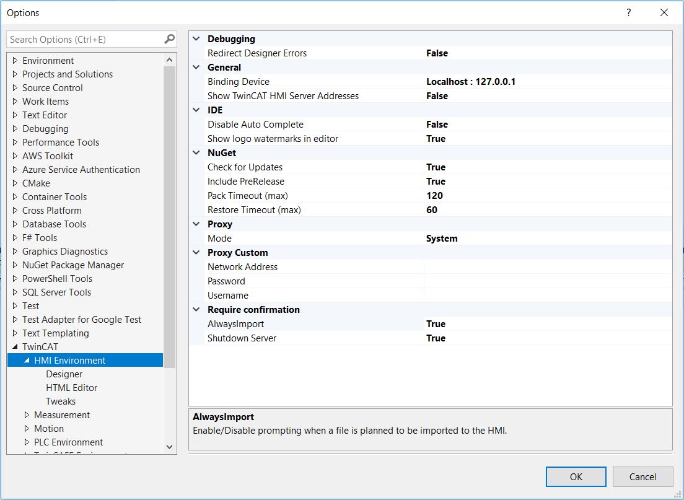Select Work Items in the tree
Screen dimensions: 684x500
tap(45, 101)
